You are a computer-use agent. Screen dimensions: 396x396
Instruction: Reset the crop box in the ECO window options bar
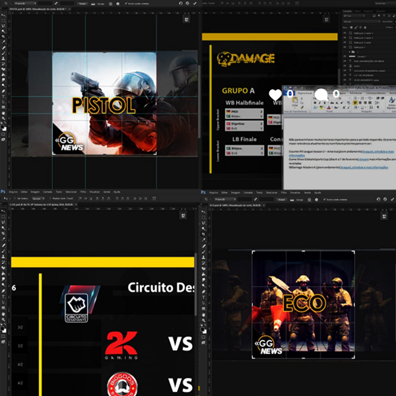click(x=378, y=199)
